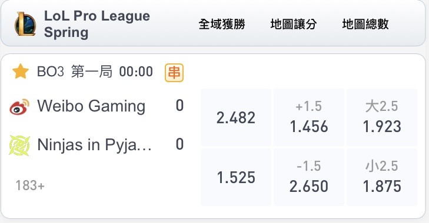Click the Ninjas in Pyjamas team logo
The height and width of the screenshot is (223, 429).
tap(19, 145)
